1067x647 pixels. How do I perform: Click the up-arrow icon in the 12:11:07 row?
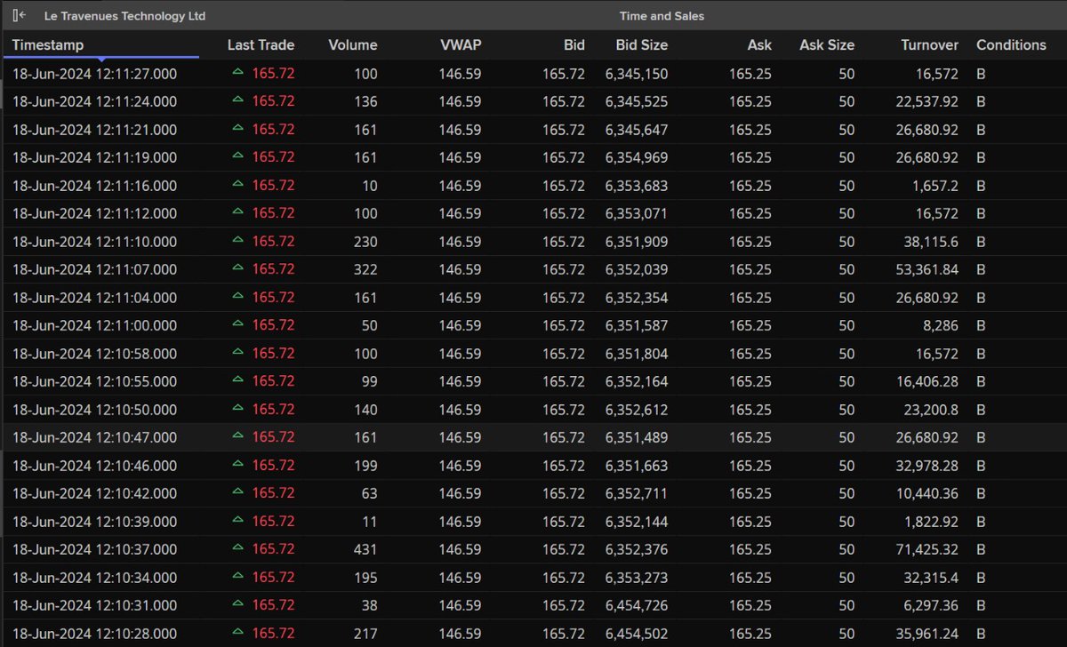pos(237,269)
